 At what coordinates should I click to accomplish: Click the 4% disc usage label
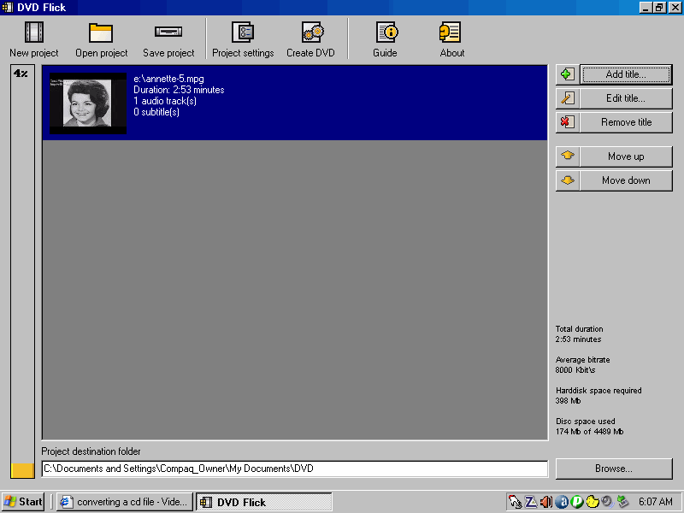(21, 74)
